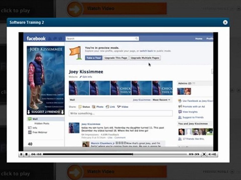Click the bottom Watch Video button
This screenshot has height=180, width=241.
click(x=117, y=171)
